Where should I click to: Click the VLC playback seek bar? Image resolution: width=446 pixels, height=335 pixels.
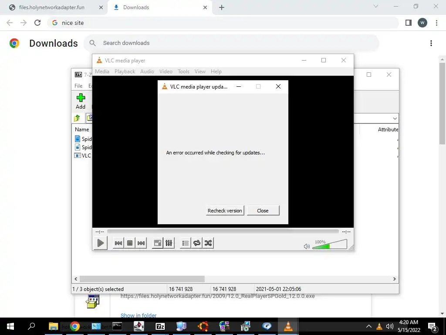pos(223,232)
